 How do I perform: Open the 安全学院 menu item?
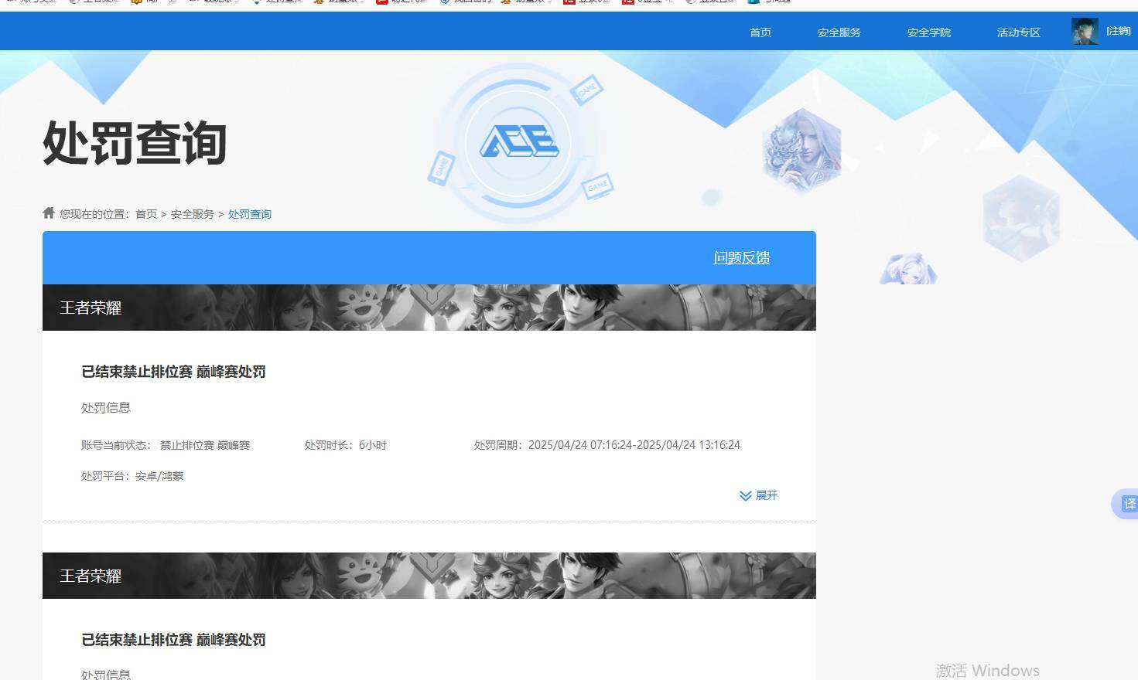tap(928, 32)
